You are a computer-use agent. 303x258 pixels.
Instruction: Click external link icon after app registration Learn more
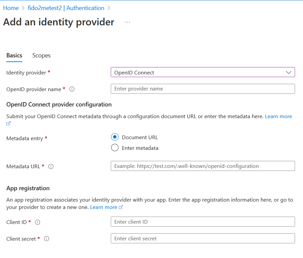121,207
